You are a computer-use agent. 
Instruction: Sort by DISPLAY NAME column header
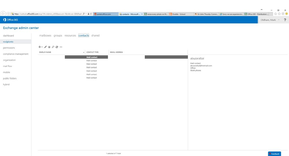(x=45, y=52)
